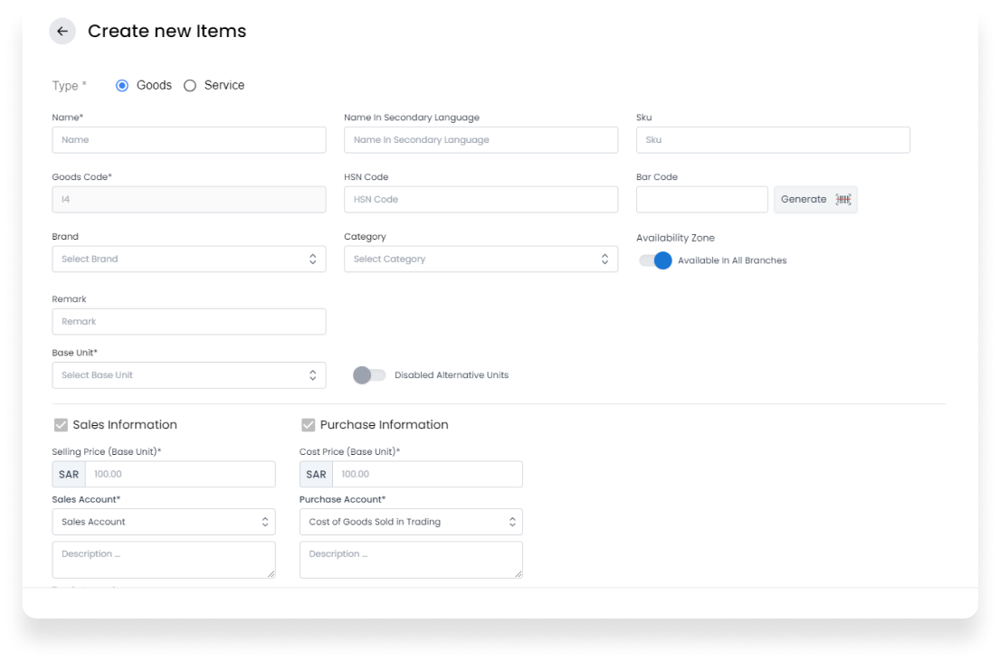Select the Goods radio button
This screenshot has height=662, width=1000.
coord(122,86)
